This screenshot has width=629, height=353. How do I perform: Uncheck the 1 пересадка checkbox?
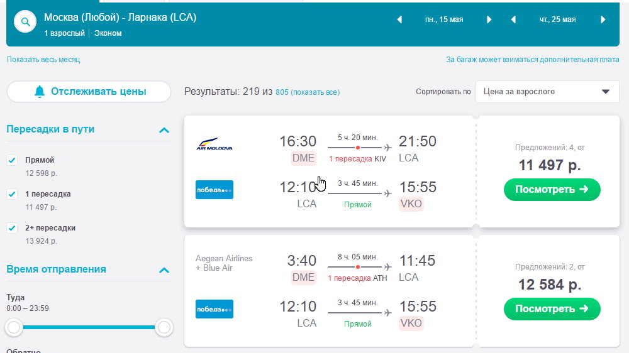12,194
